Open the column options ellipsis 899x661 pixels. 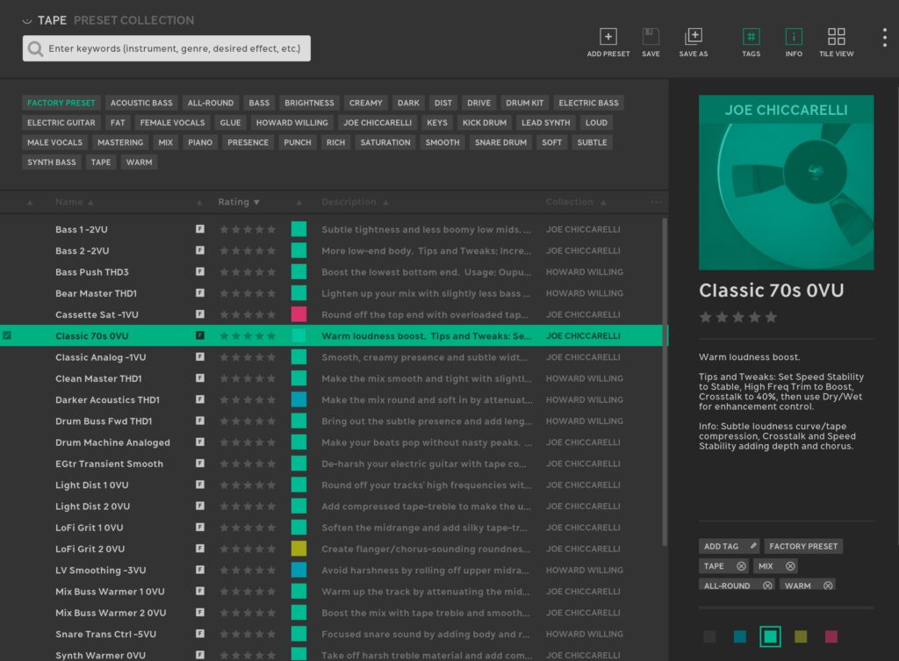click(x=656, y=202)
